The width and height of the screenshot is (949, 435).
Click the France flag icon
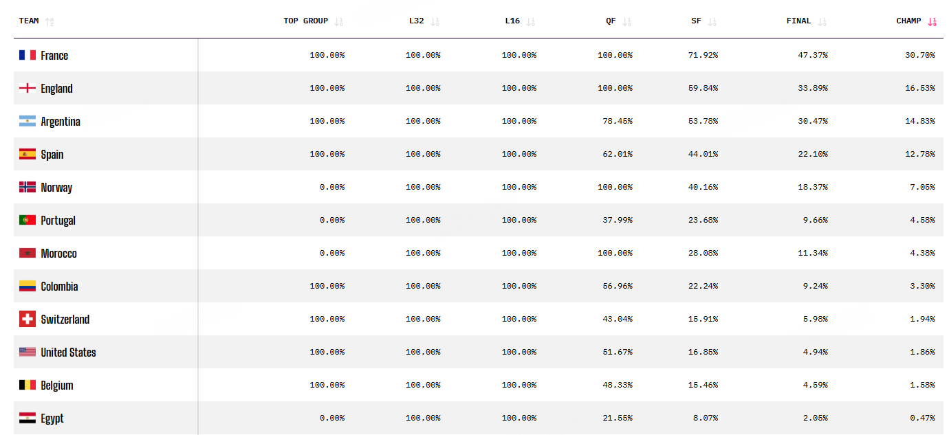(x=28, y=55)
